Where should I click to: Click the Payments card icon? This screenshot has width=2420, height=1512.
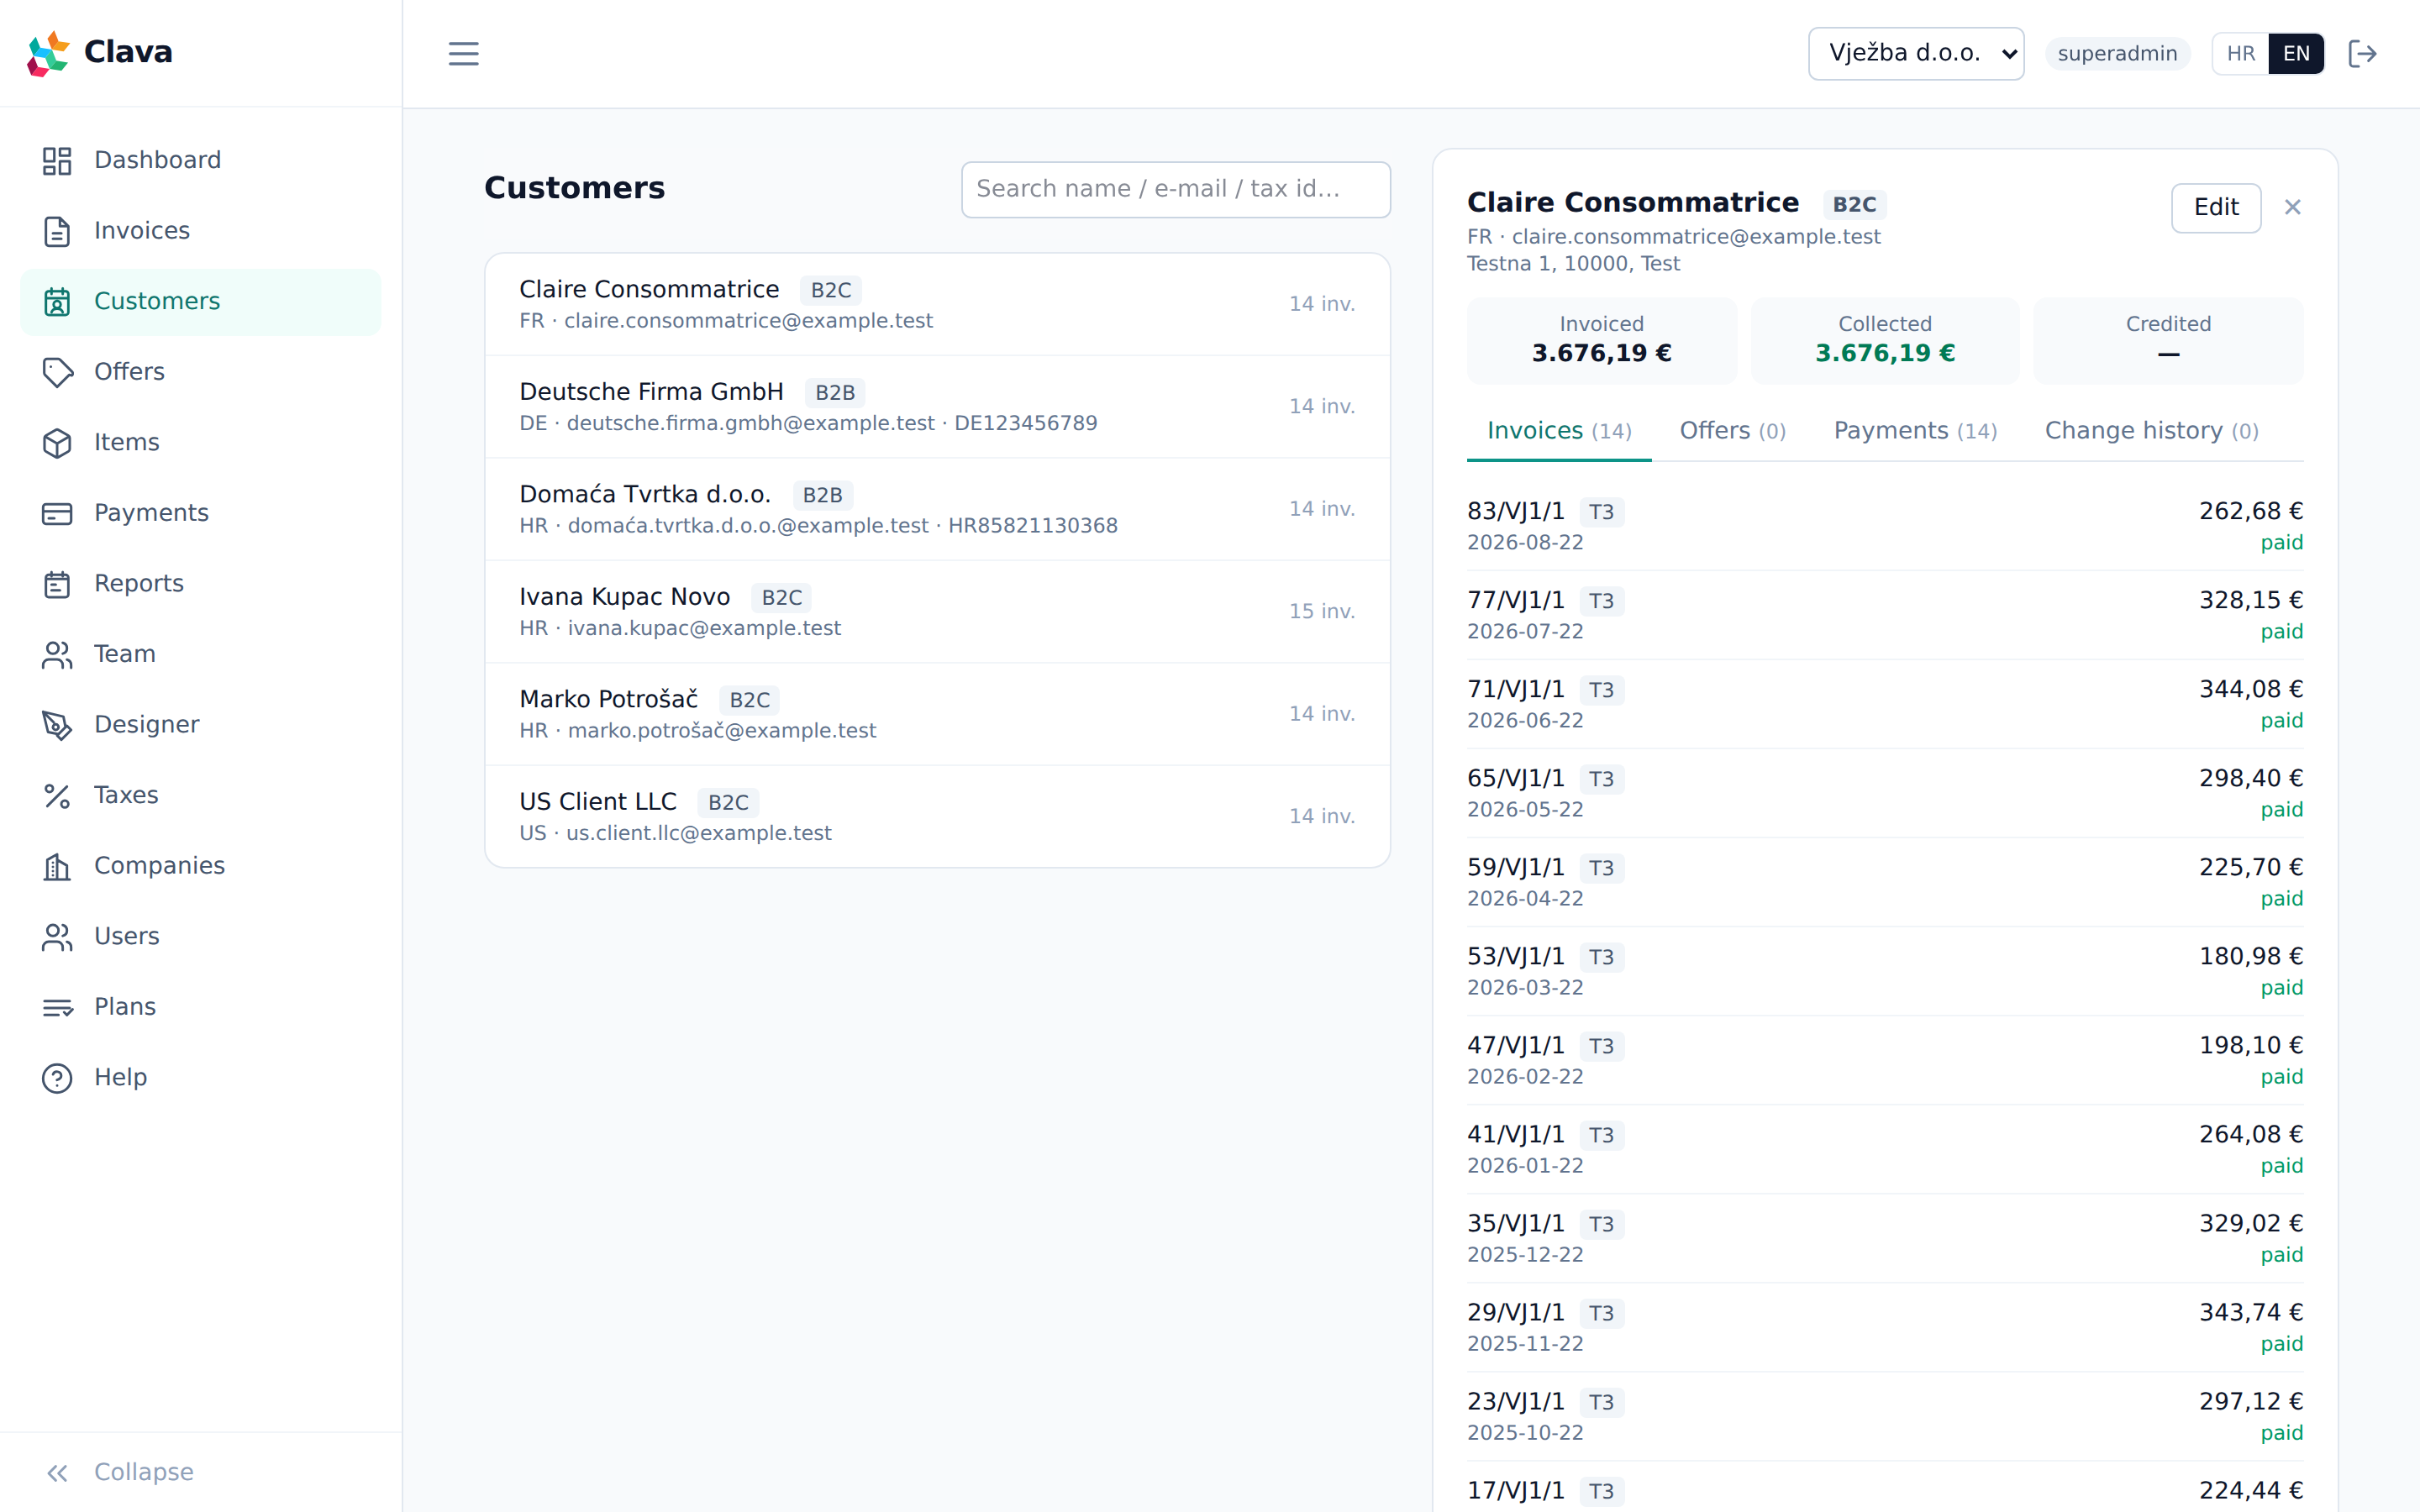click(57, 513)
